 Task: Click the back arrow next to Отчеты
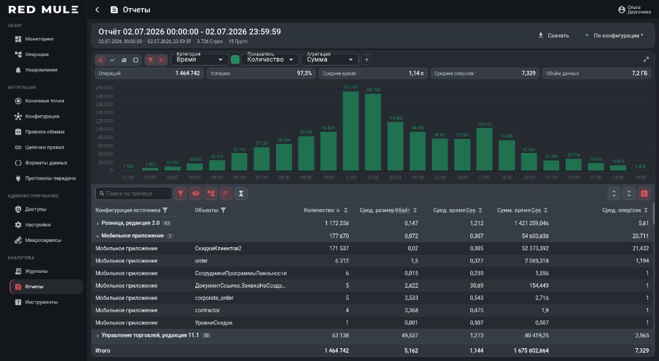pos(97,10)
